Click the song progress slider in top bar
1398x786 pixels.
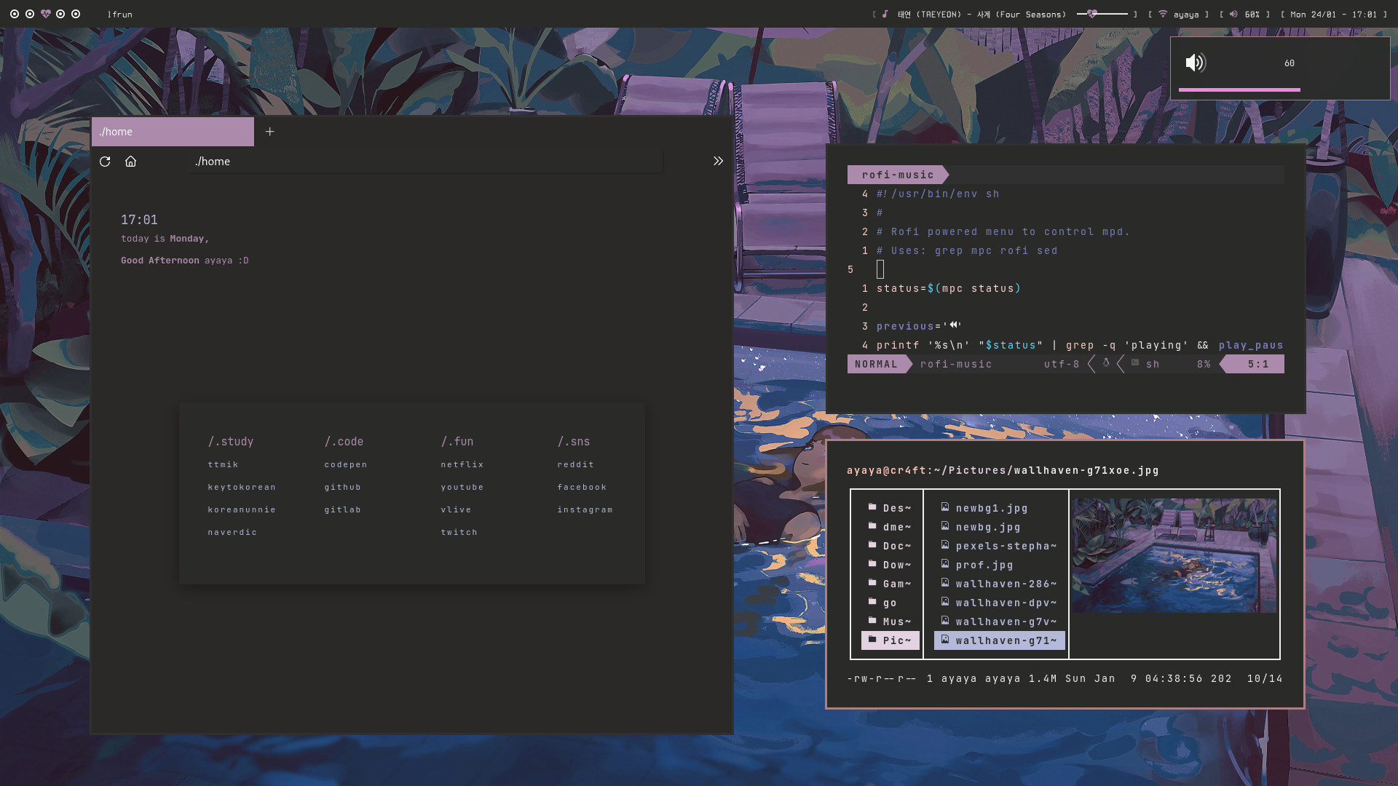(1102, 14)
